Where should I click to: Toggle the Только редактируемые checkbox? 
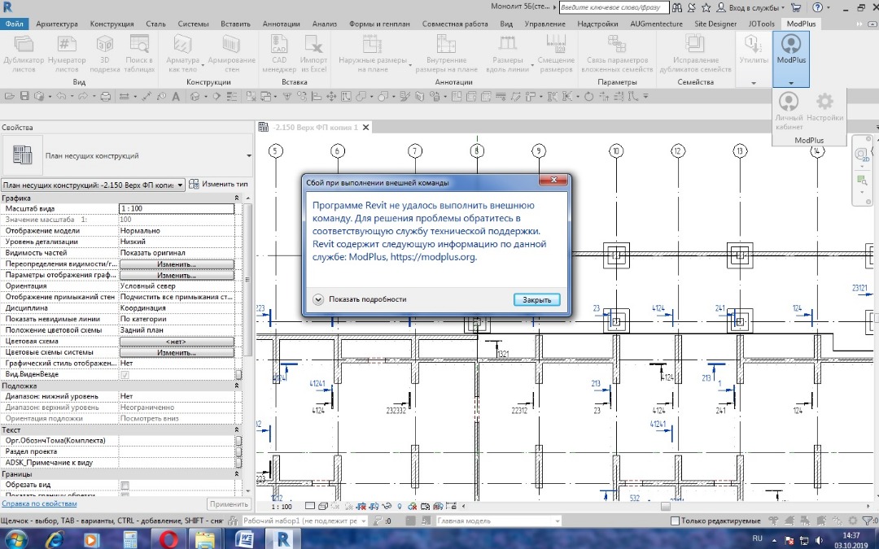tap(675, 521)
